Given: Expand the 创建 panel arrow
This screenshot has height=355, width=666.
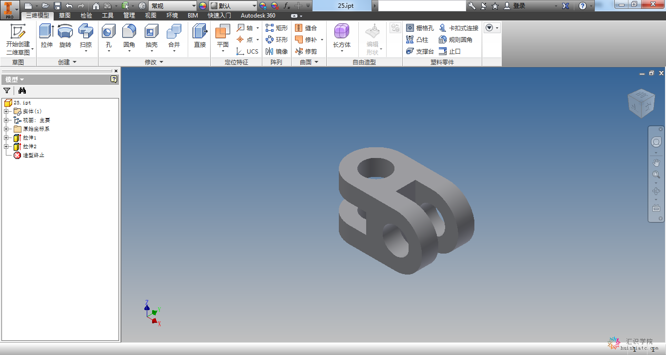Looking at the screenshot, I should (75, 62).
